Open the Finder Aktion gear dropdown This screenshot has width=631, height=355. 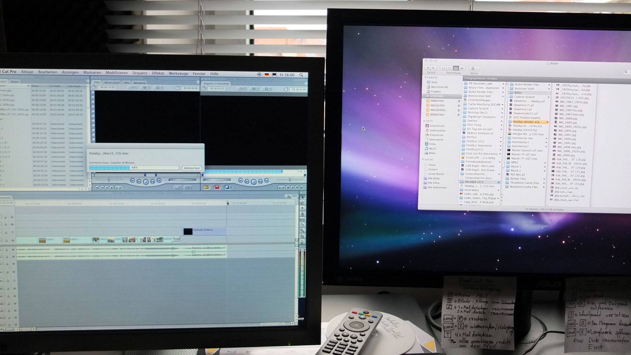pyautogui.click(x=474, y=68)
